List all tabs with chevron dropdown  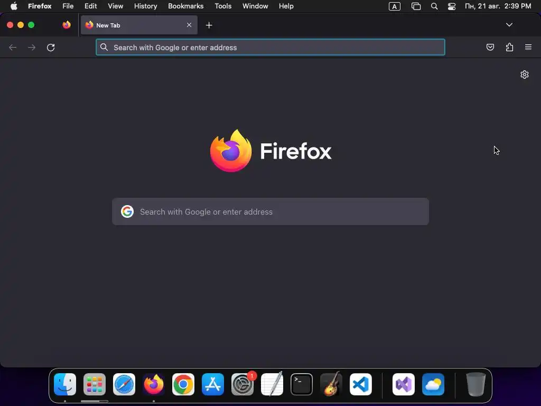coord(509,25)
